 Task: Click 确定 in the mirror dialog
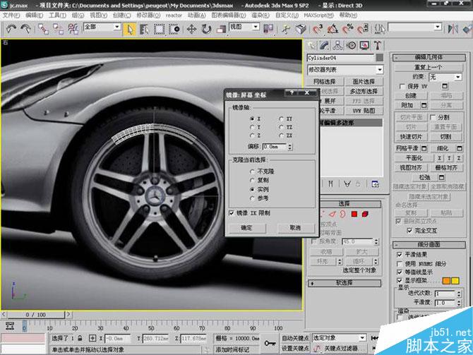(246, 228)
